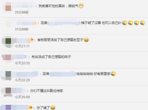
Task: Click the orange badge beside 忘了缝了 commenter's name
Action: pos(31,107)
